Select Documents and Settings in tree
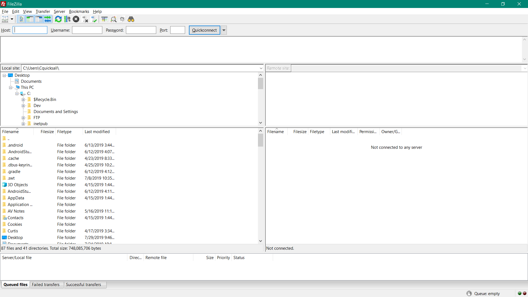 pos(56,112)
